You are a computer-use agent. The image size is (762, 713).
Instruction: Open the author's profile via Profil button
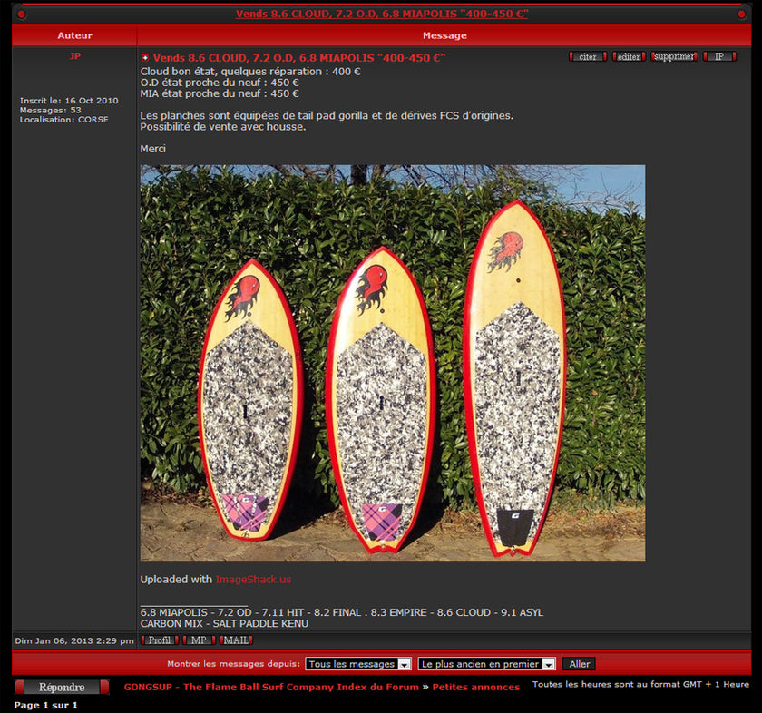[x=160, y=640]
